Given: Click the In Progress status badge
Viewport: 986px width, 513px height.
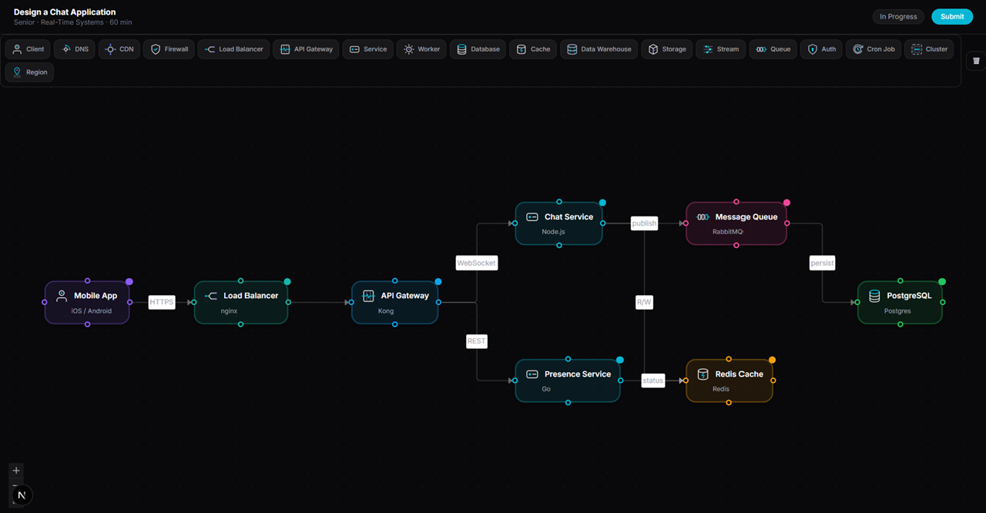Looking at the screenshot, I should point(897,16).
